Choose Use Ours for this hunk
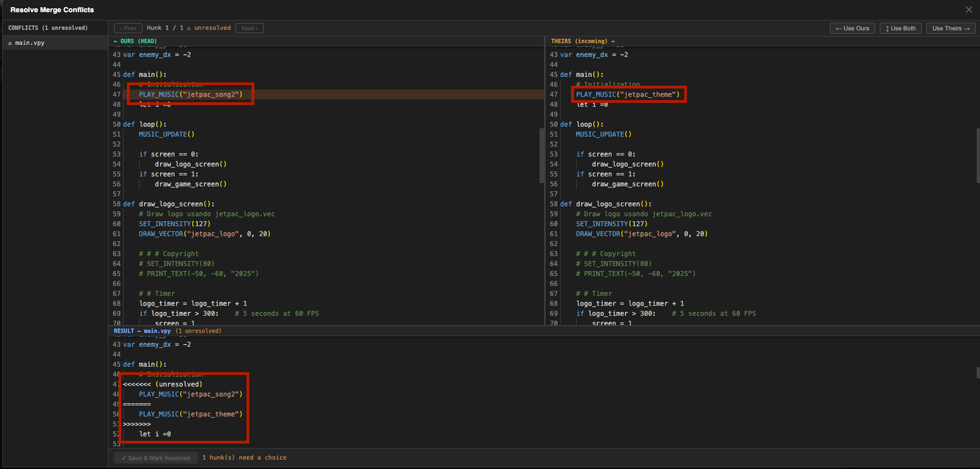980x469 pixels. (x=852, y=28)
